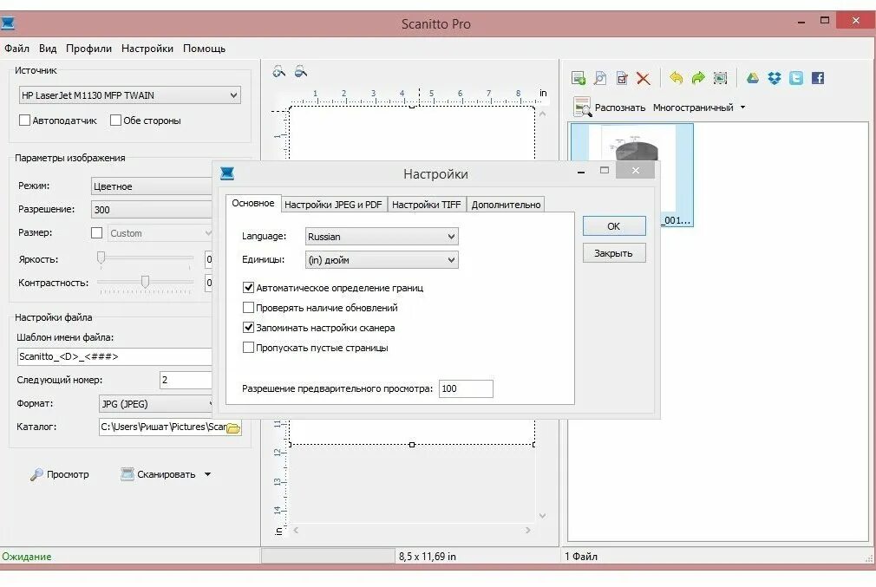Click the Scanitto icon in the Настройки dialog title

(227, 173)
